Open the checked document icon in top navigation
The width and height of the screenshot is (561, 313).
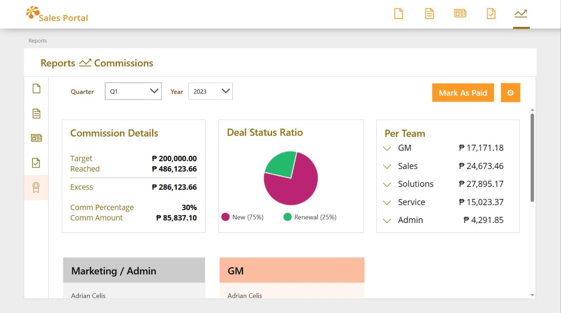point(491,14)
